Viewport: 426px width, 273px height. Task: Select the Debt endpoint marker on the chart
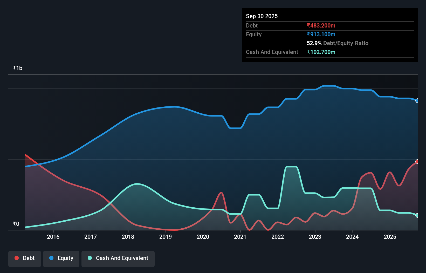click(417, 161)
